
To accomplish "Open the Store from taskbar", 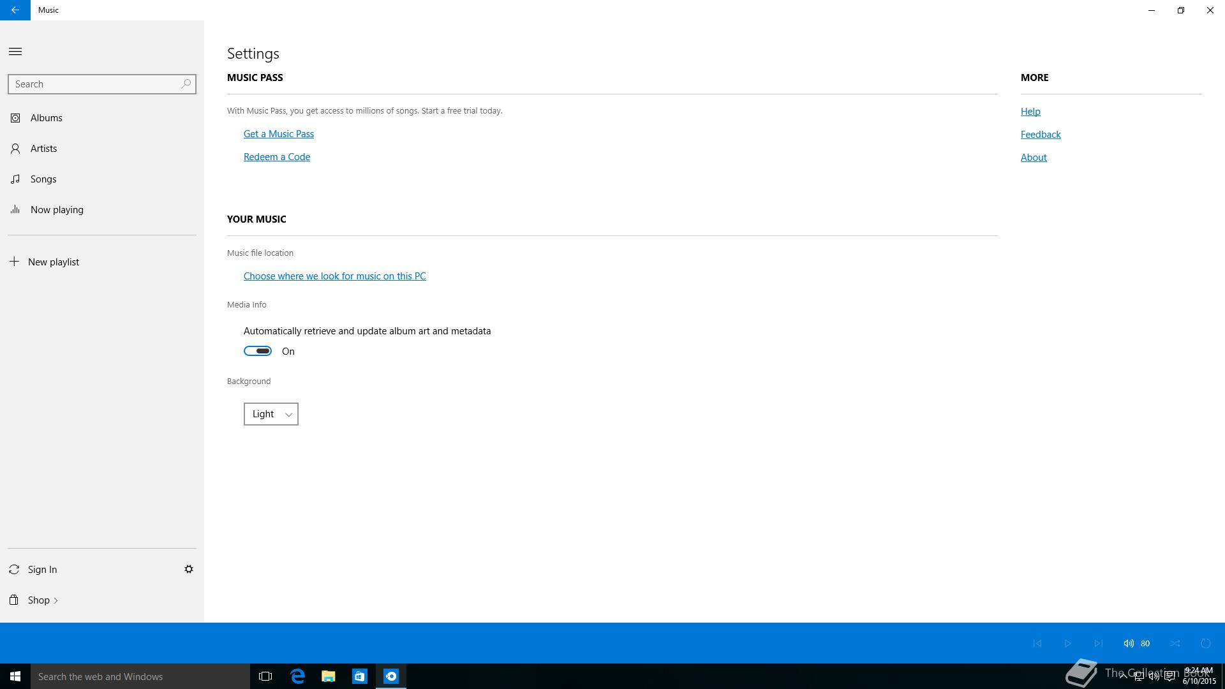I will [x=360, y=676].
